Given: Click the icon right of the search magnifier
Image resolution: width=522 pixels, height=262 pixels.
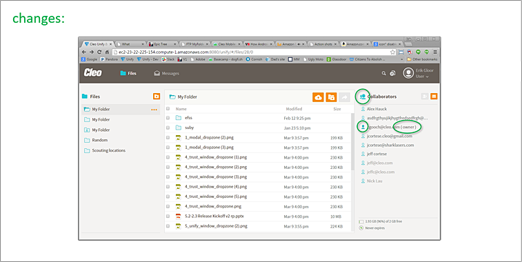Looking at the screenshot, I should pyautogui.click(x=392, y=74).
